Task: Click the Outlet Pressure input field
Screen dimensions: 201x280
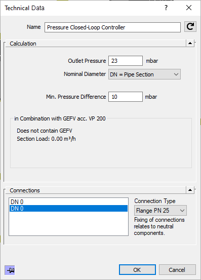Action: (x=126, y=61)
